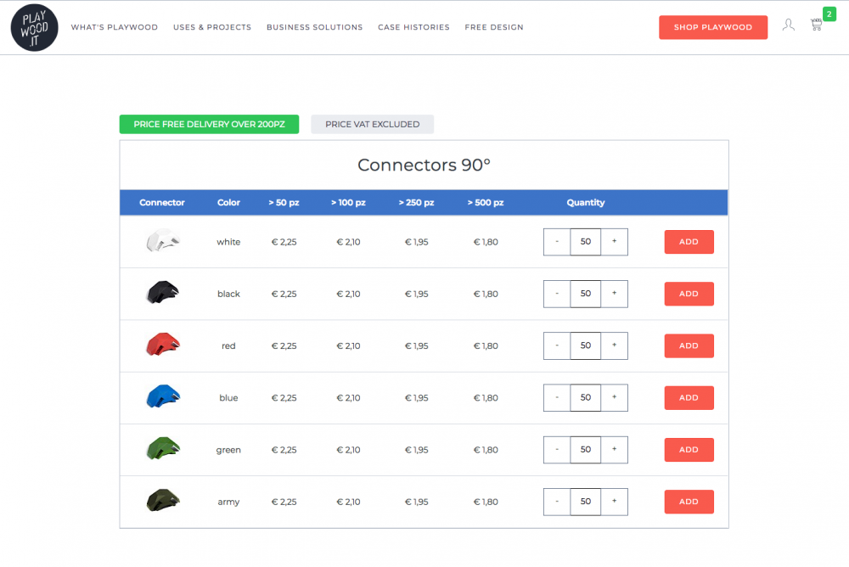Open the Case Histories page
This screenshot has width=849, height=567.
(413, 27)
